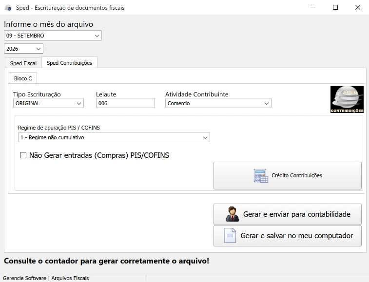
Task: Open the Atividade Contribuinte Comercio dropdown
Action: (x=218, y=103)
